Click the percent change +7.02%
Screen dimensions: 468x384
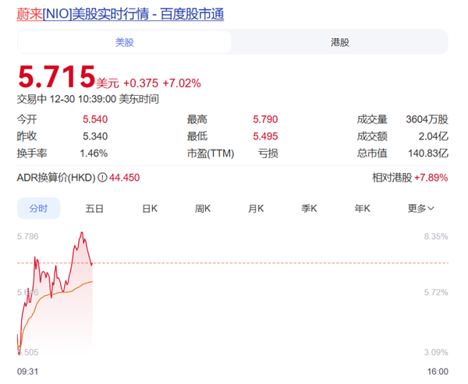[182, 83]
